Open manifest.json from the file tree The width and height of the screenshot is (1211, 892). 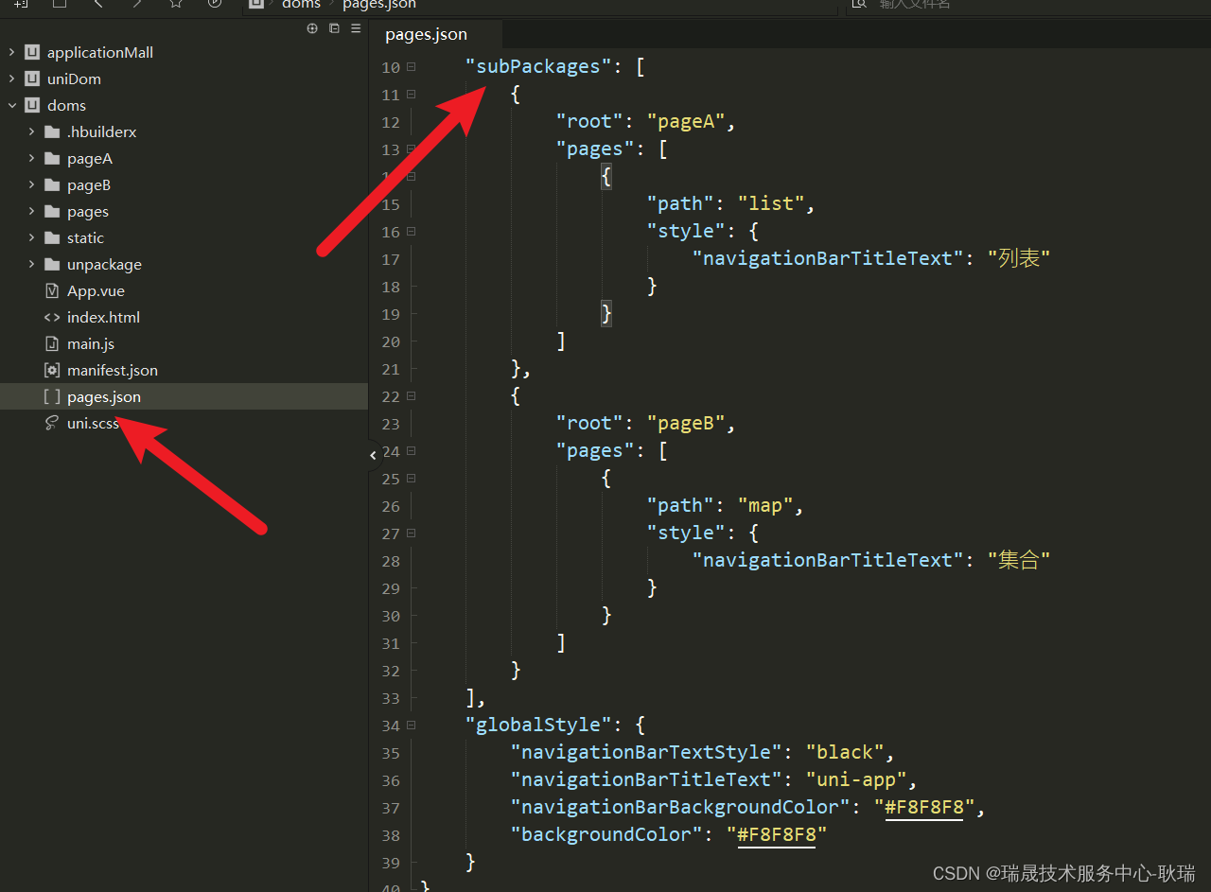click(x=113, y=371)
